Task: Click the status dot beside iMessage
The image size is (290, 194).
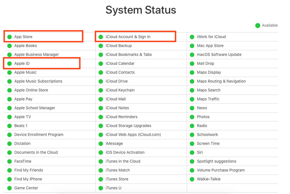Action: (x=101, y=143)
